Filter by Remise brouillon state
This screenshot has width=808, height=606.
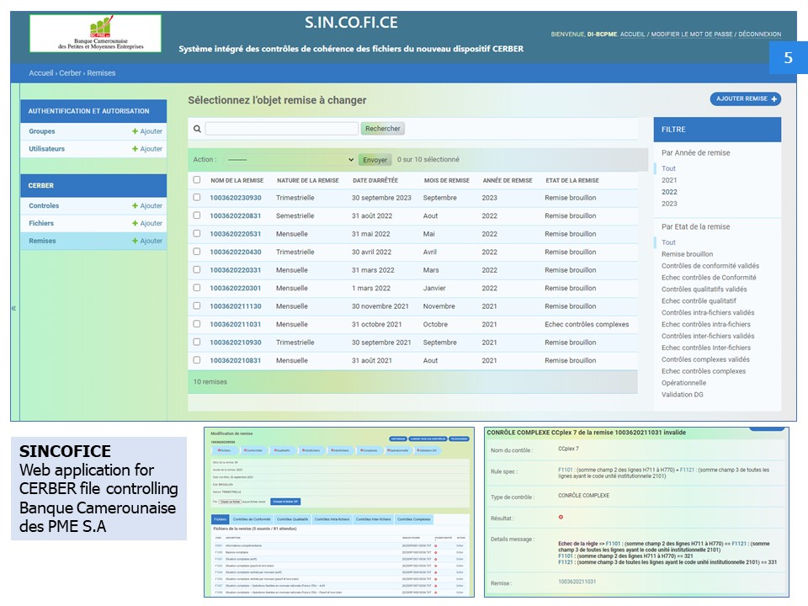[x=688, y=254]
